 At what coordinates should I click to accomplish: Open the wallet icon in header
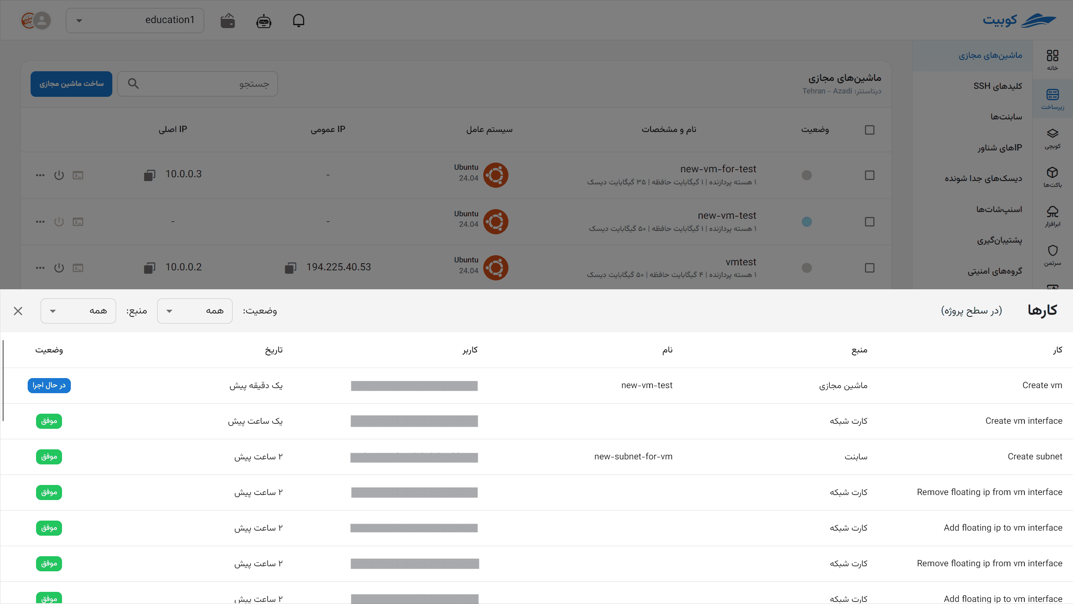(228, 21)
